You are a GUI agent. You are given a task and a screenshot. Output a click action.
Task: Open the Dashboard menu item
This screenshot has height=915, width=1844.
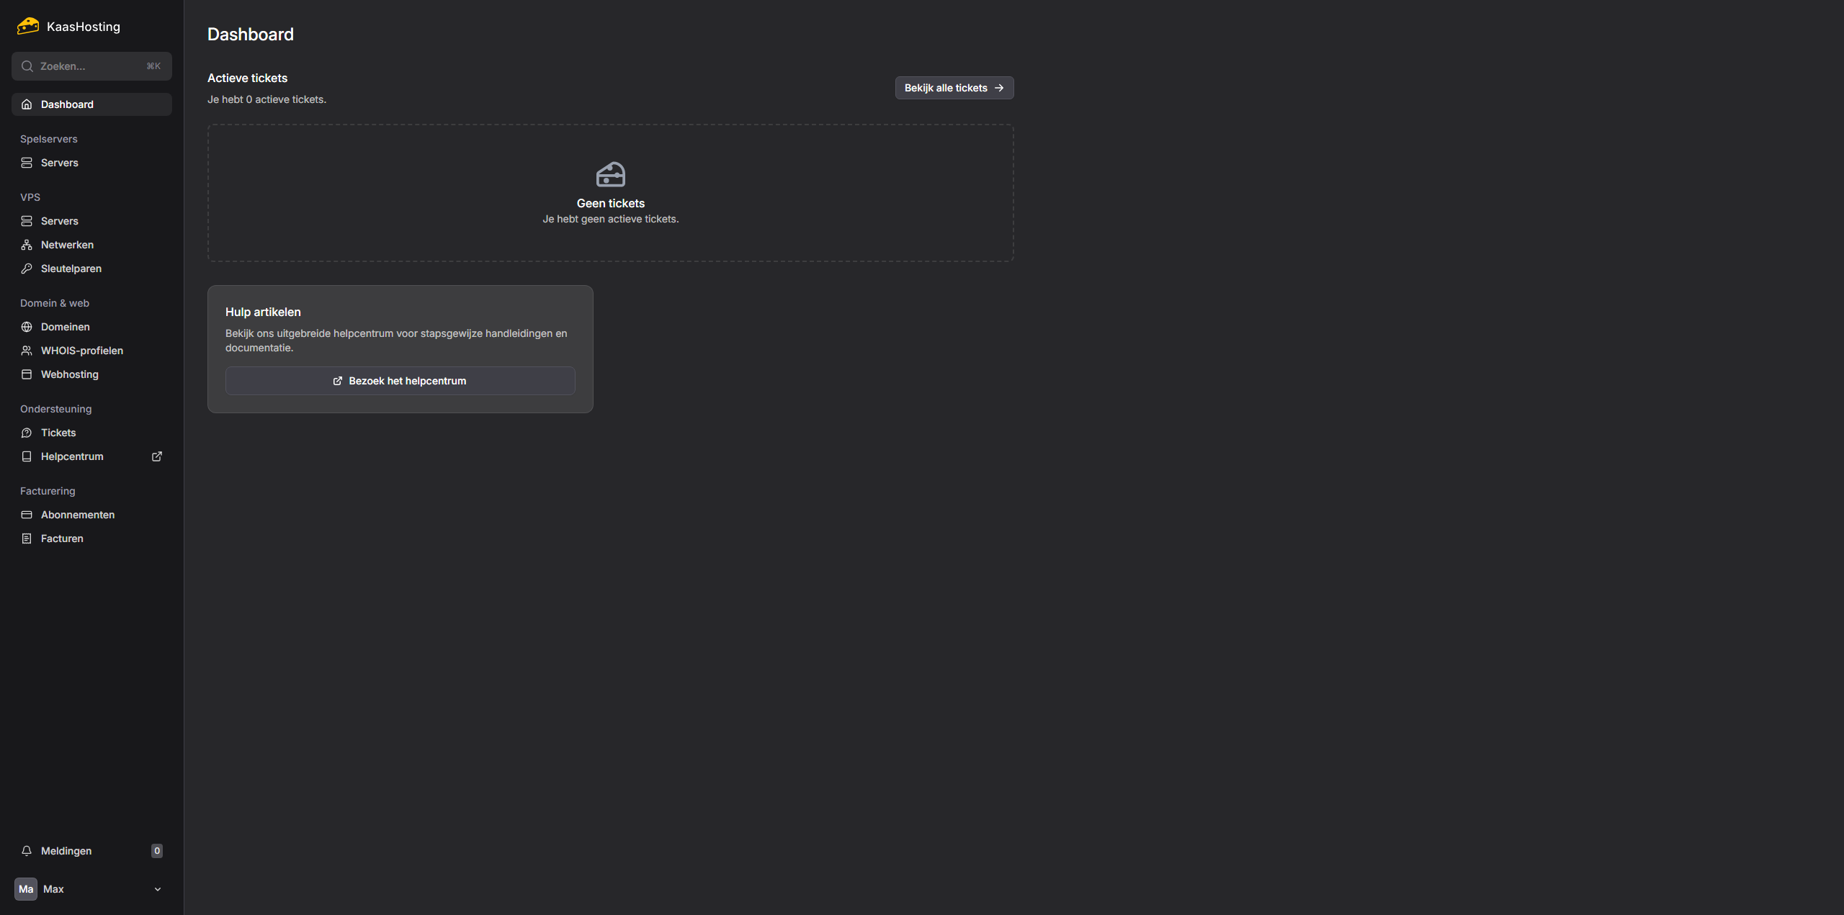pyautogui.click(x=67, y=104)
